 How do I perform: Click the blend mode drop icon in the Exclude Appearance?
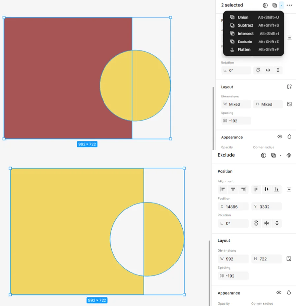coord(289,292)
